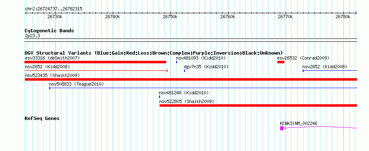This screenshot has height=151, width=369.
Task: Click the short red esv26532 loss bar
Action: click(281, 62)
